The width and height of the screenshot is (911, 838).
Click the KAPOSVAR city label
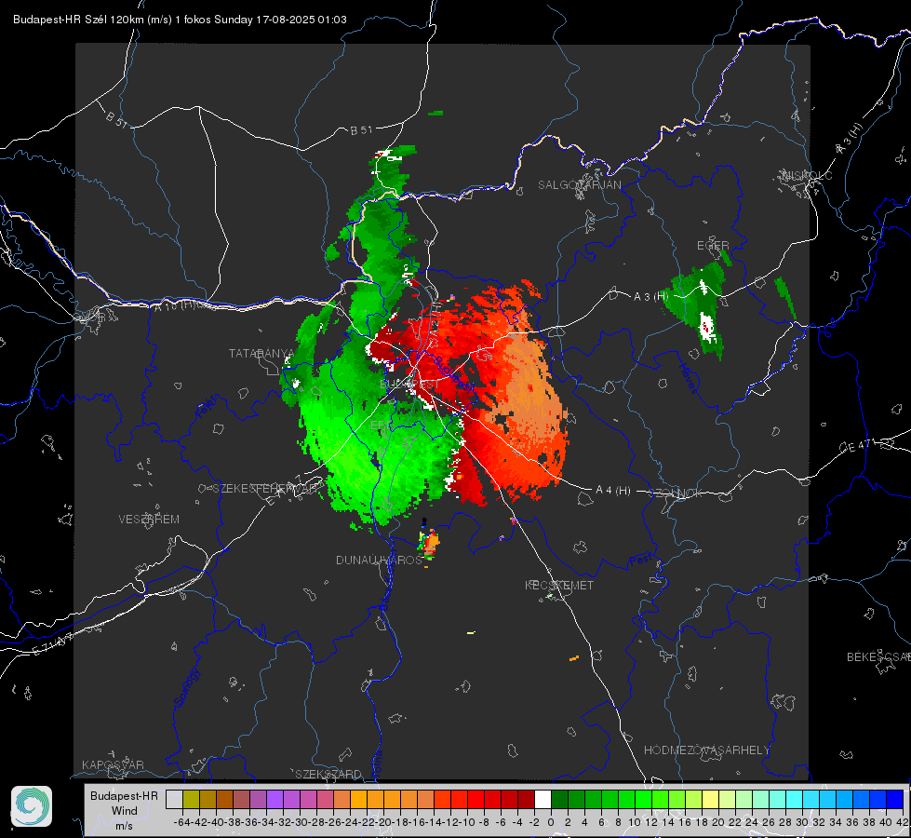tap(113, 764)
